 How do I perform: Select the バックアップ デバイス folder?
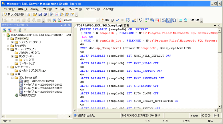29,53
